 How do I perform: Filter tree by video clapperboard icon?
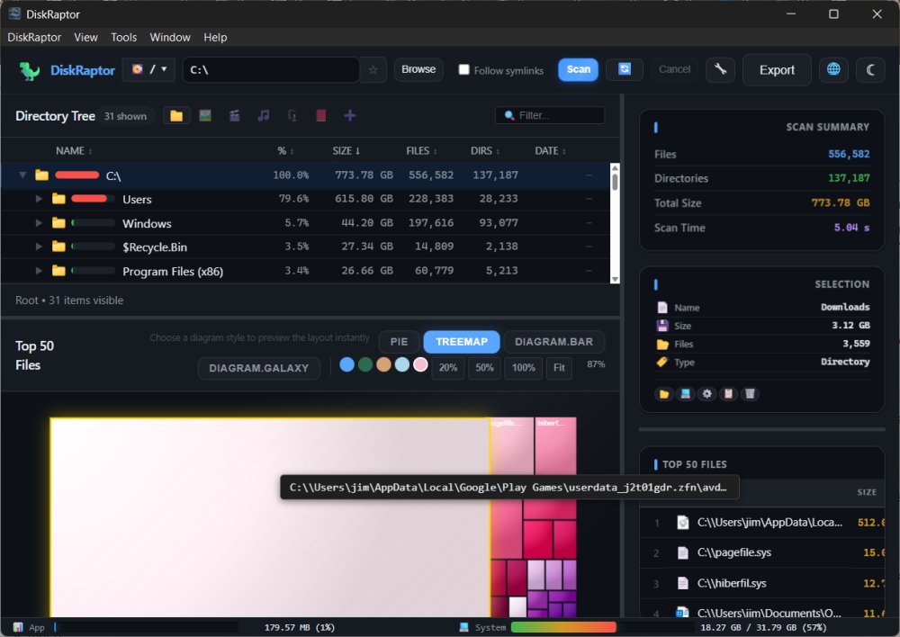pos(234,116)
